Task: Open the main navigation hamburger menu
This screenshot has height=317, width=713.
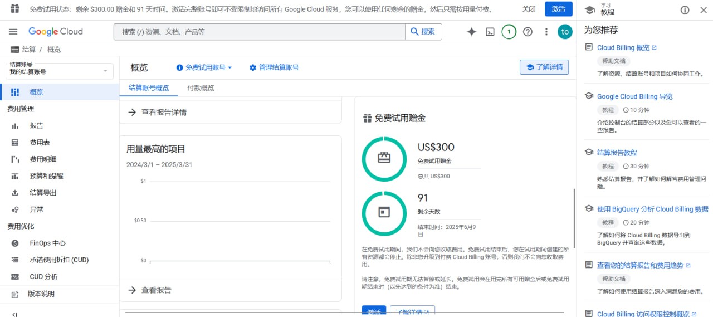Action: point(13,32)
